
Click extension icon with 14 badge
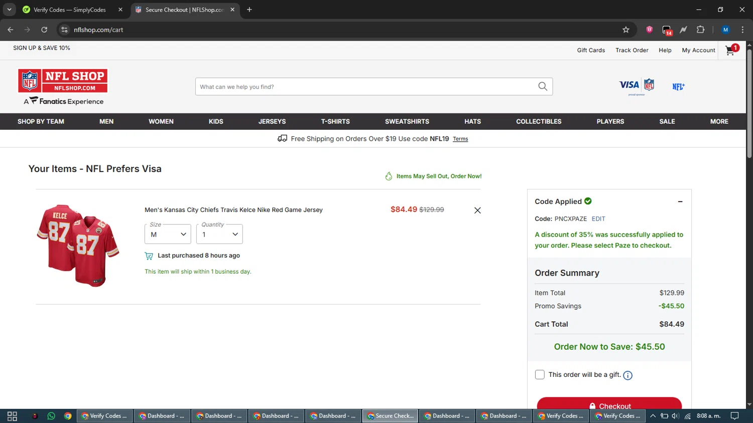tap(667, 30)
